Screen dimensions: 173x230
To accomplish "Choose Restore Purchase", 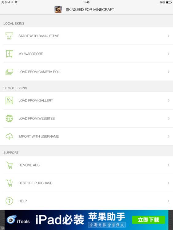I will pyautogui.click(x=86, y=183).
